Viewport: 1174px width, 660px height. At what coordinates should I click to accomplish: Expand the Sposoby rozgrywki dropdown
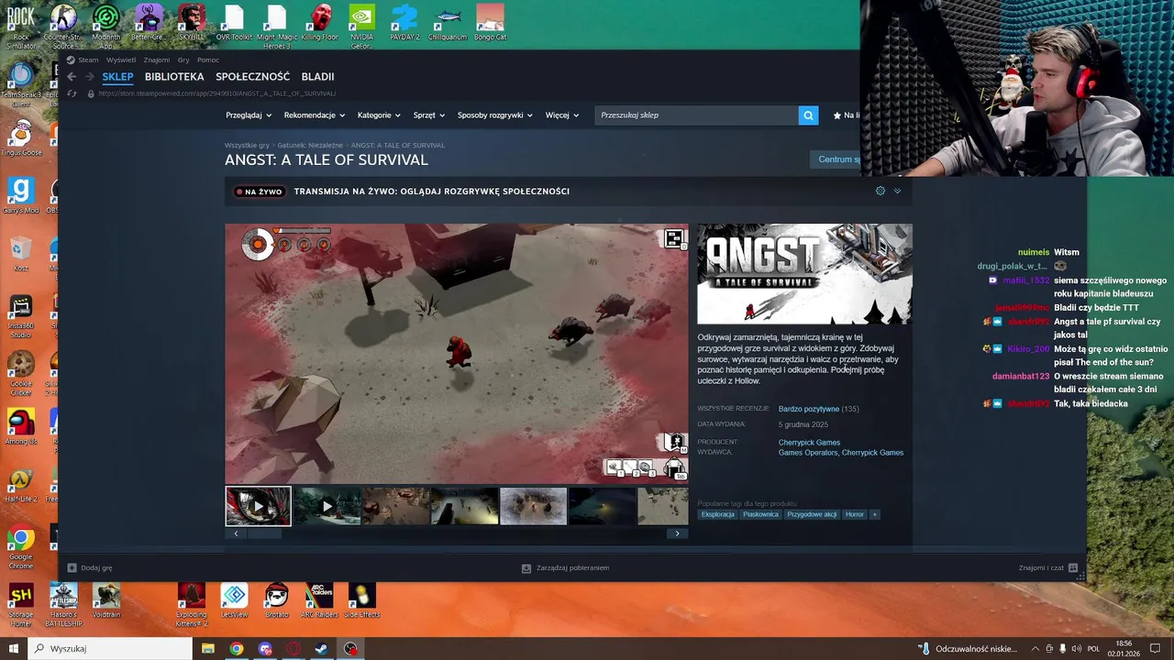point(495,115)
